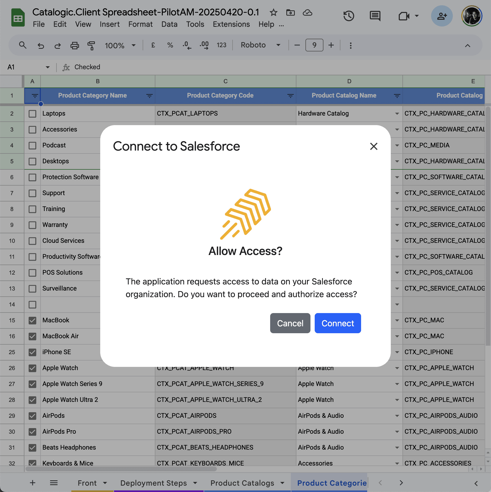Select column C header
The width and height of the screenshot is (491, 492).
(225, 81)
